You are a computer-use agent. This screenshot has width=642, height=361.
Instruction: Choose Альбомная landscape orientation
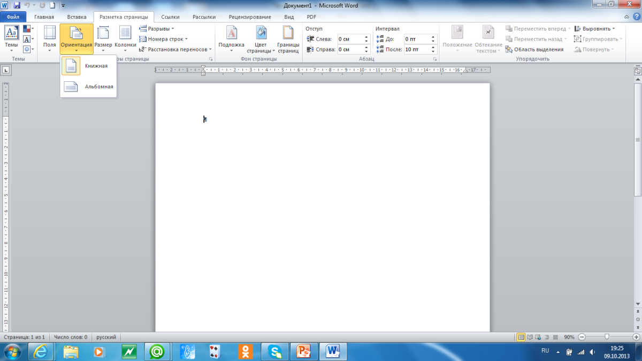pos(88,86)
